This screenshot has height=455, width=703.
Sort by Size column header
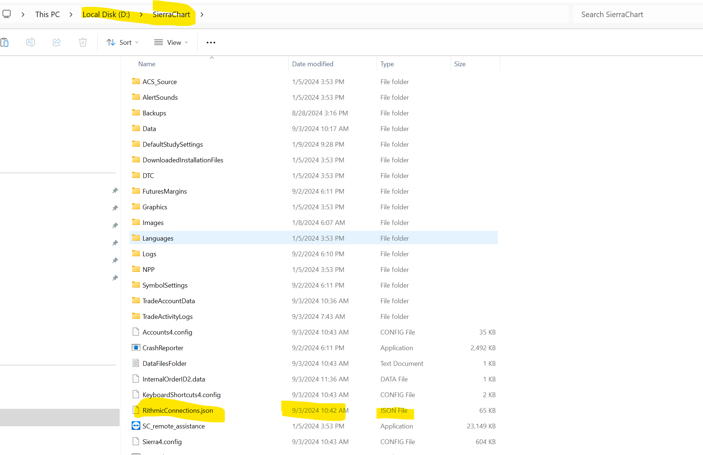(x=460, y=64)
